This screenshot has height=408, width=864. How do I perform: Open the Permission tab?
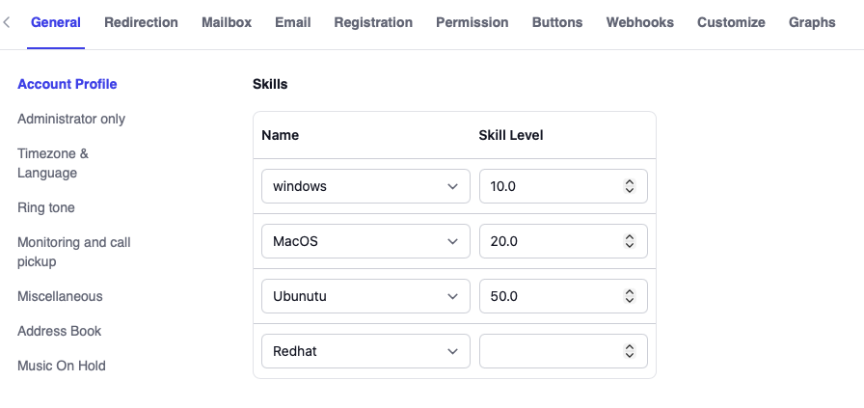pos(472,22)
